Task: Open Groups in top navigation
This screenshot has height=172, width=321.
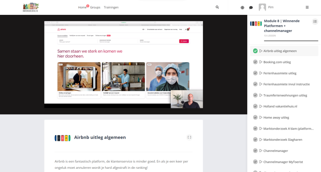Action: click(x=95, y=7)
